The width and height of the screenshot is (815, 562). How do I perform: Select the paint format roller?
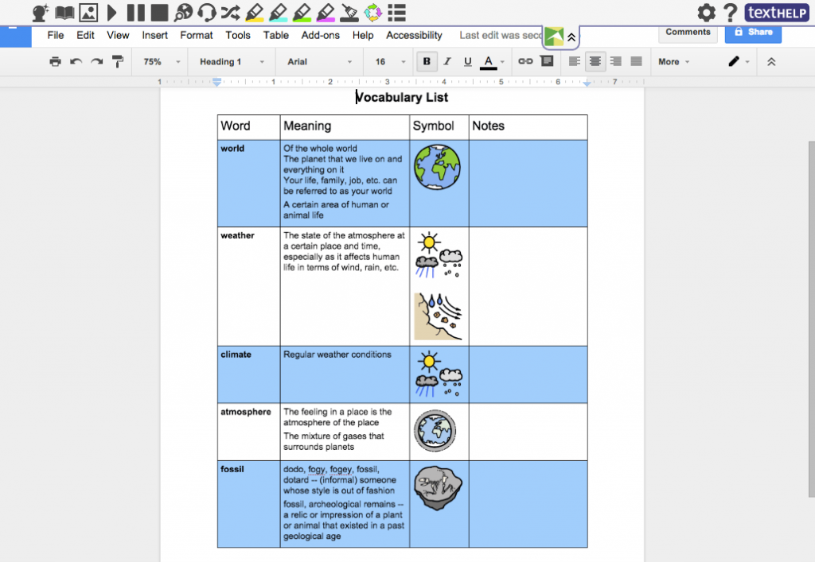click(x=118, y=62)
